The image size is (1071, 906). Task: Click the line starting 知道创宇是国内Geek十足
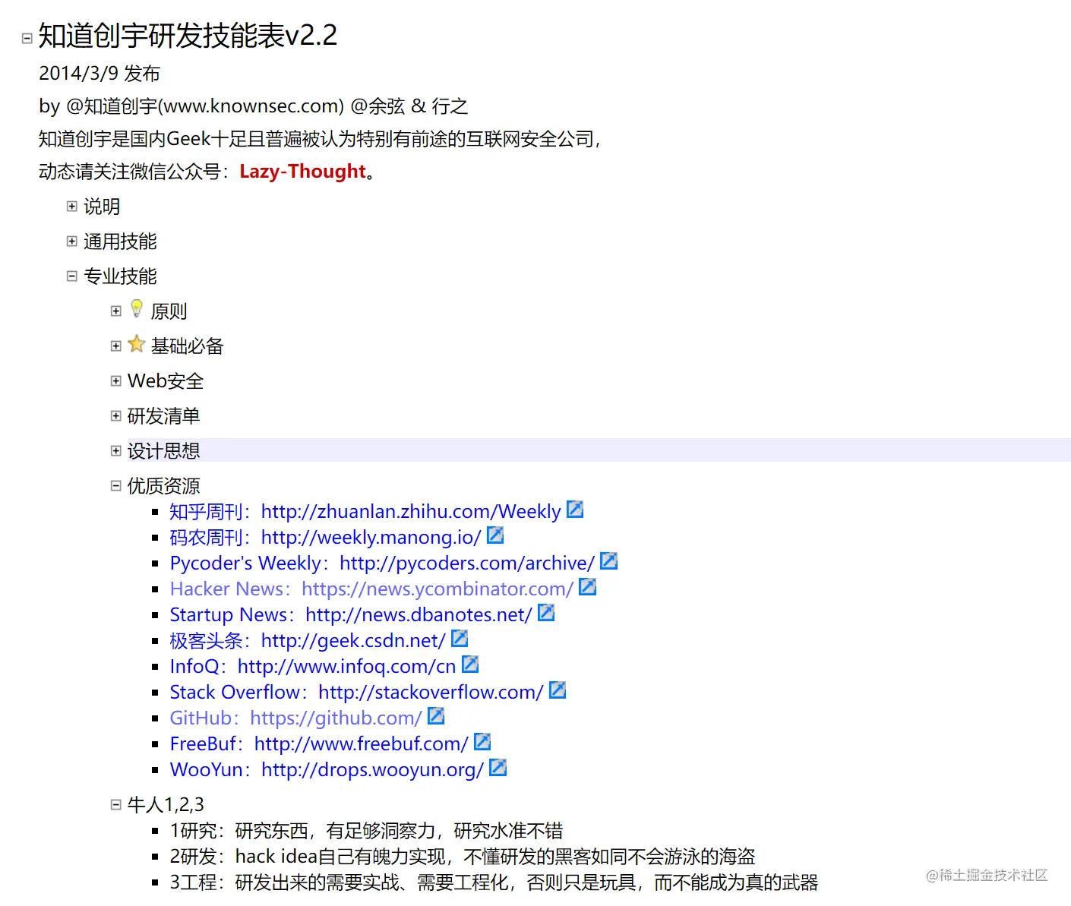320,139
